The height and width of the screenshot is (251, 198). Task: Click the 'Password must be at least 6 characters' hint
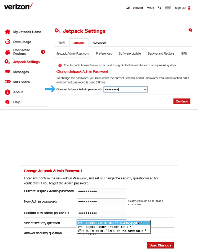pos(146,202)
